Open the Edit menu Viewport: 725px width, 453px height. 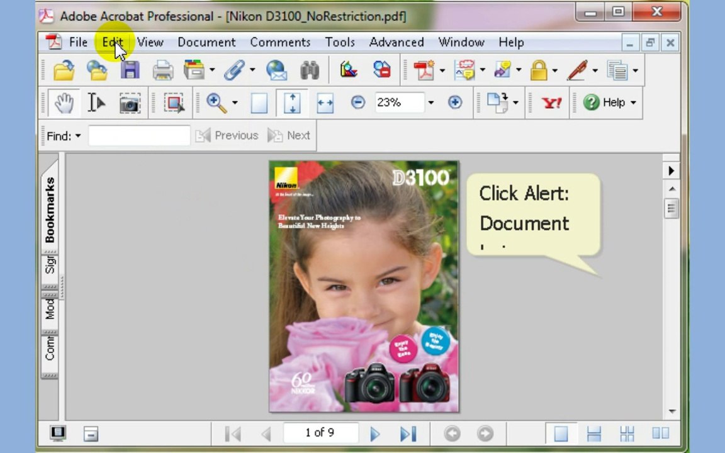pyautogui.click(x=113, y=42)
